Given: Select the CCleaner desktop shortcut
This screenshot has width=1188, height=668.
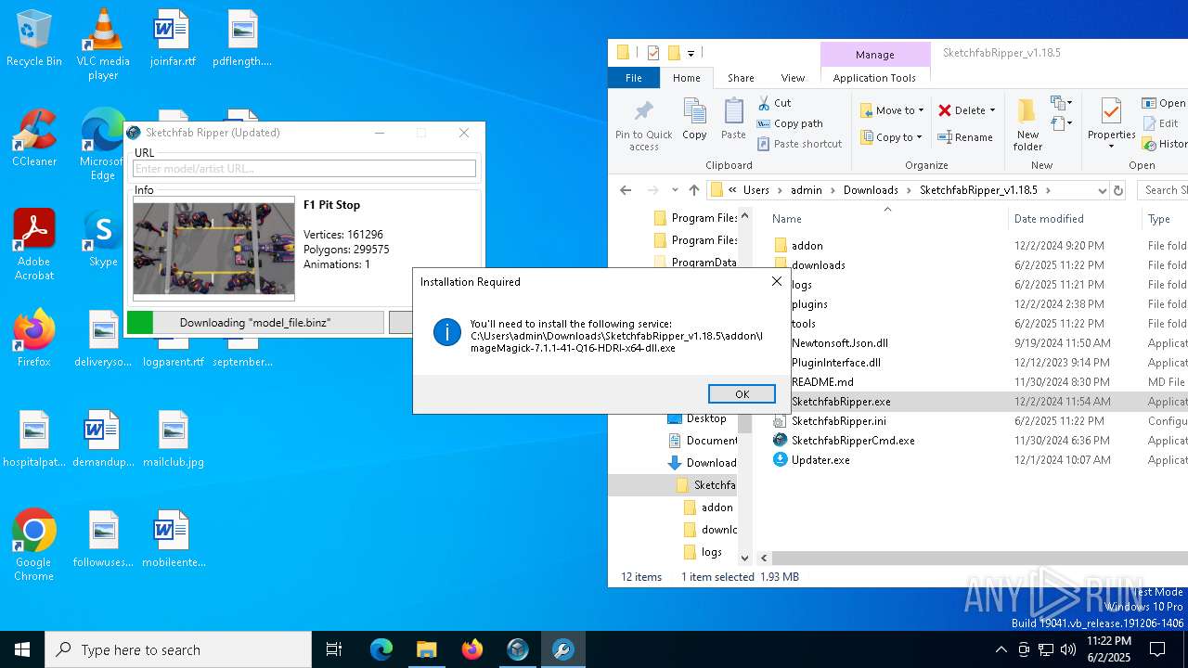Looking at the screenshot, I should (33, 139).
